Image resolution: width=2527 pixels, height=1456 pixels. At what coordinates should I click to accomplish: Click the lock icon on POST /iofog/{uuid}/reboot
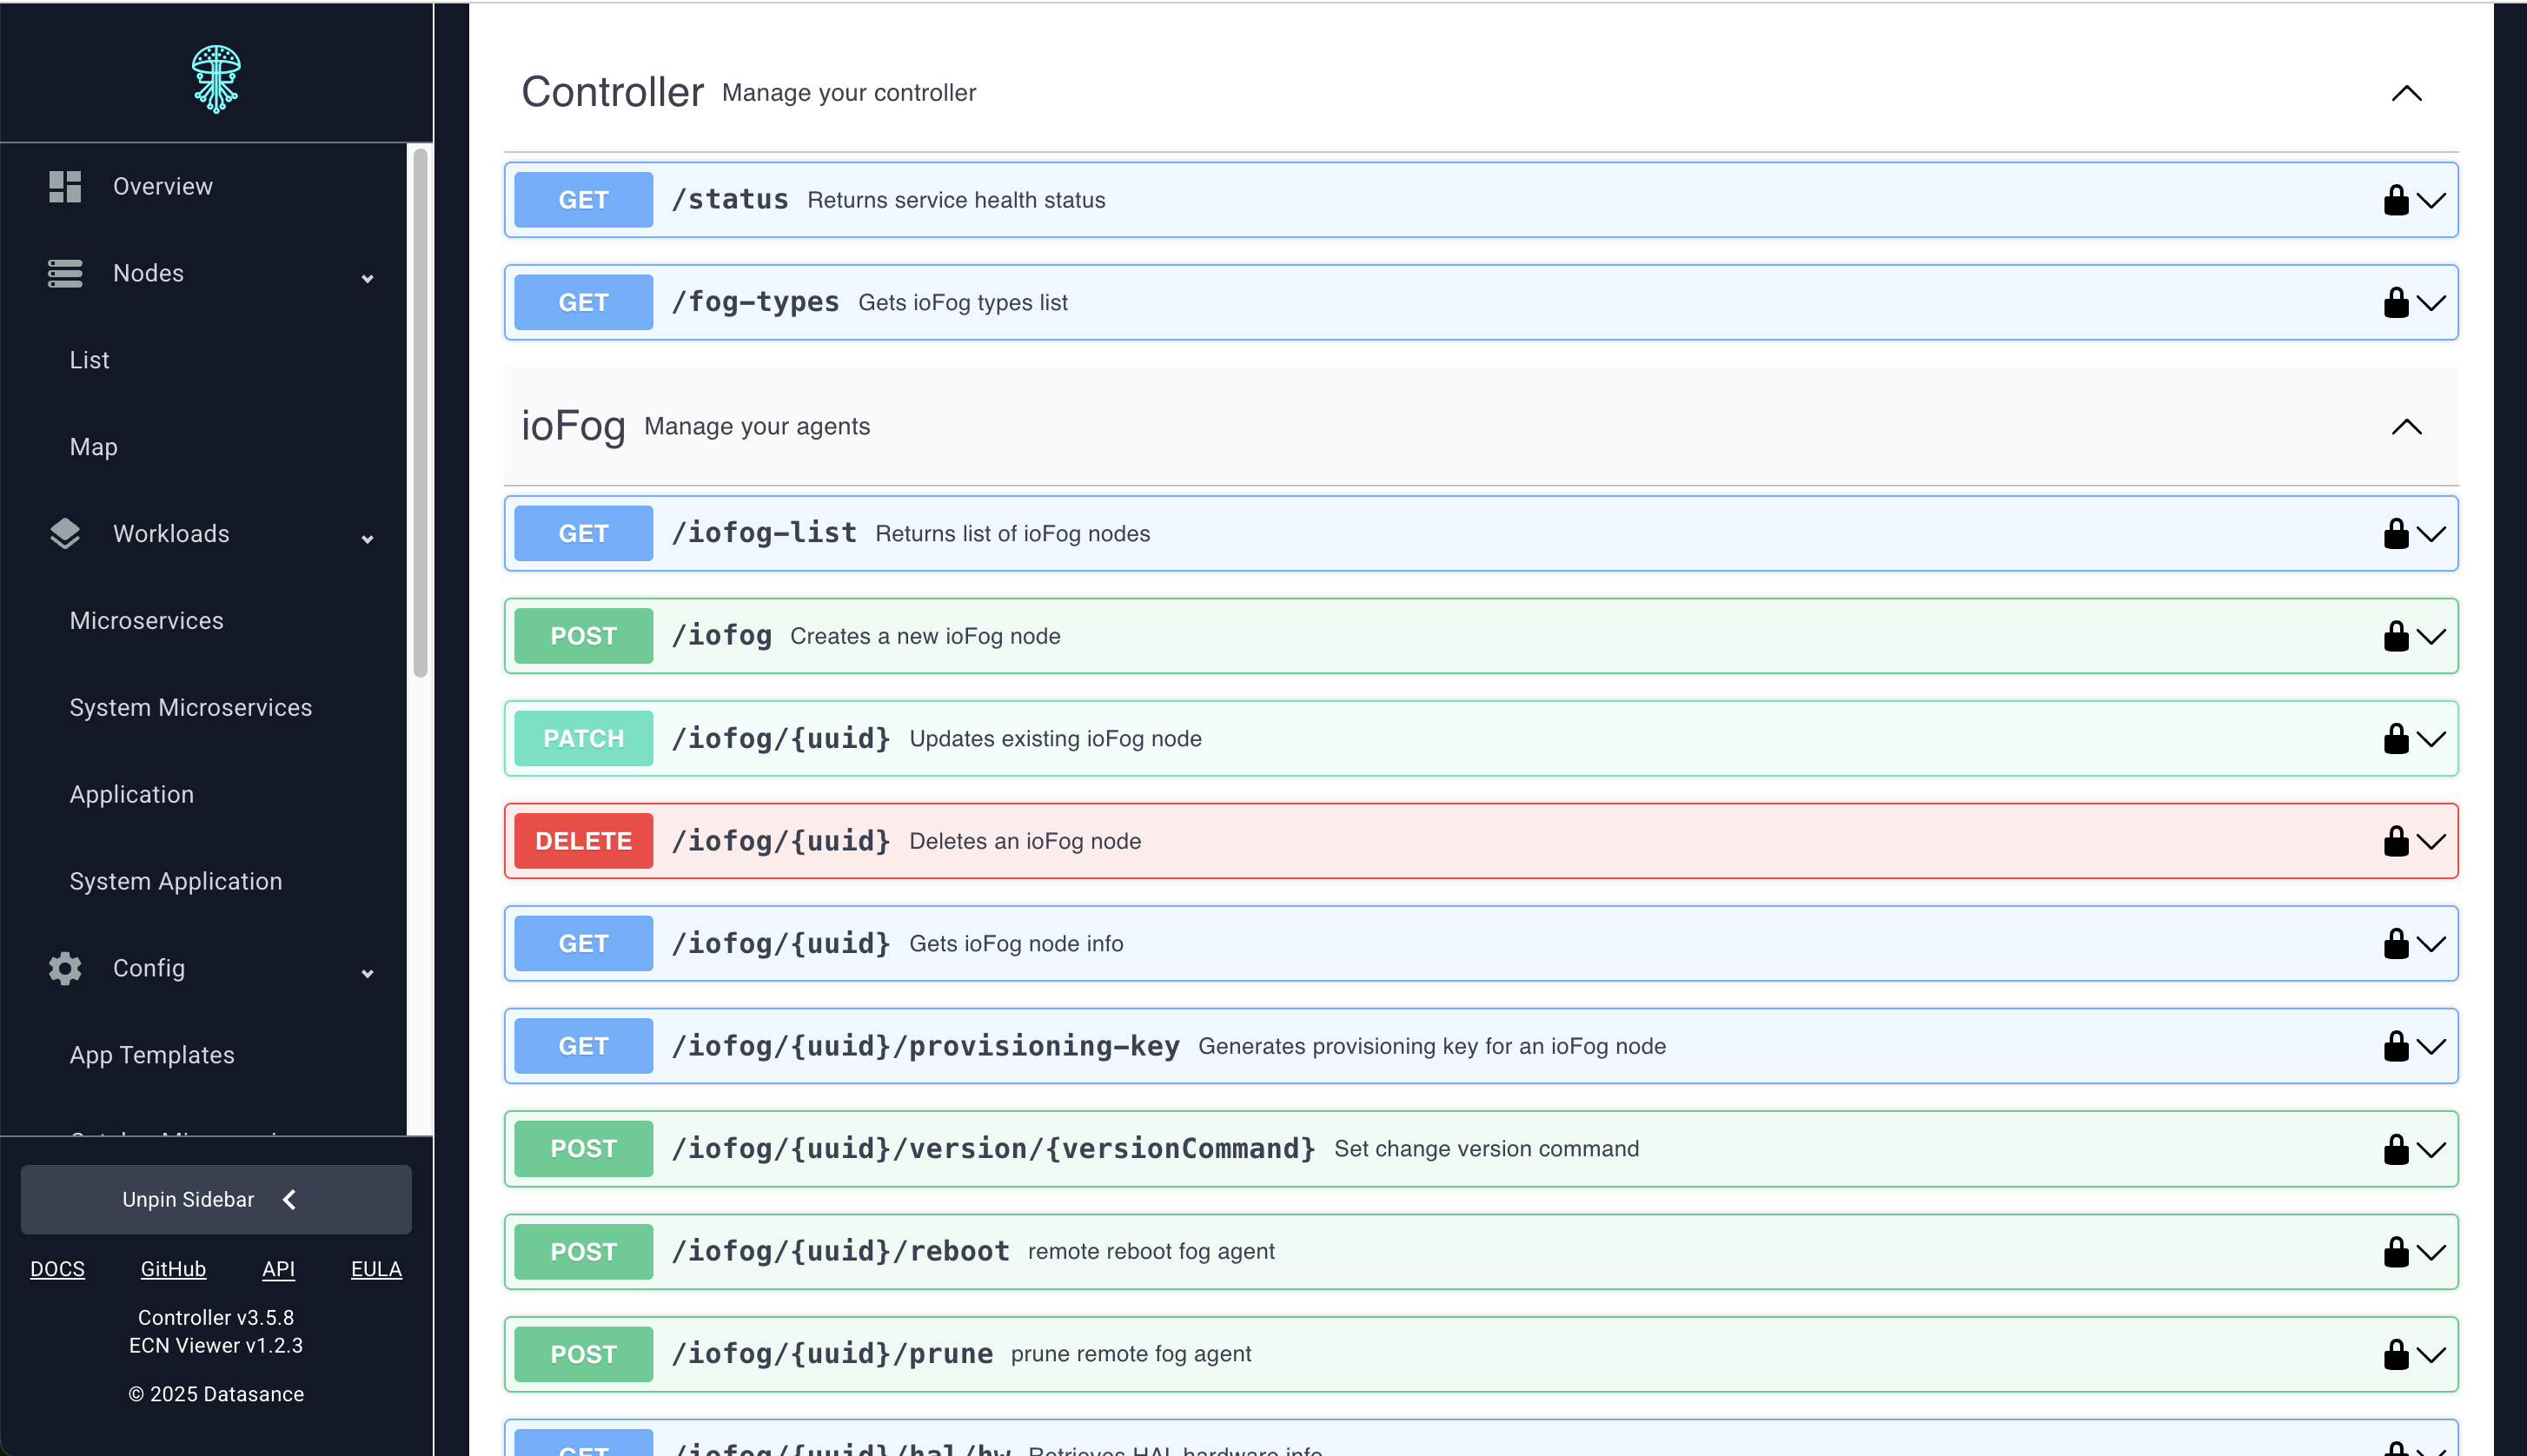point(2395,1250)
